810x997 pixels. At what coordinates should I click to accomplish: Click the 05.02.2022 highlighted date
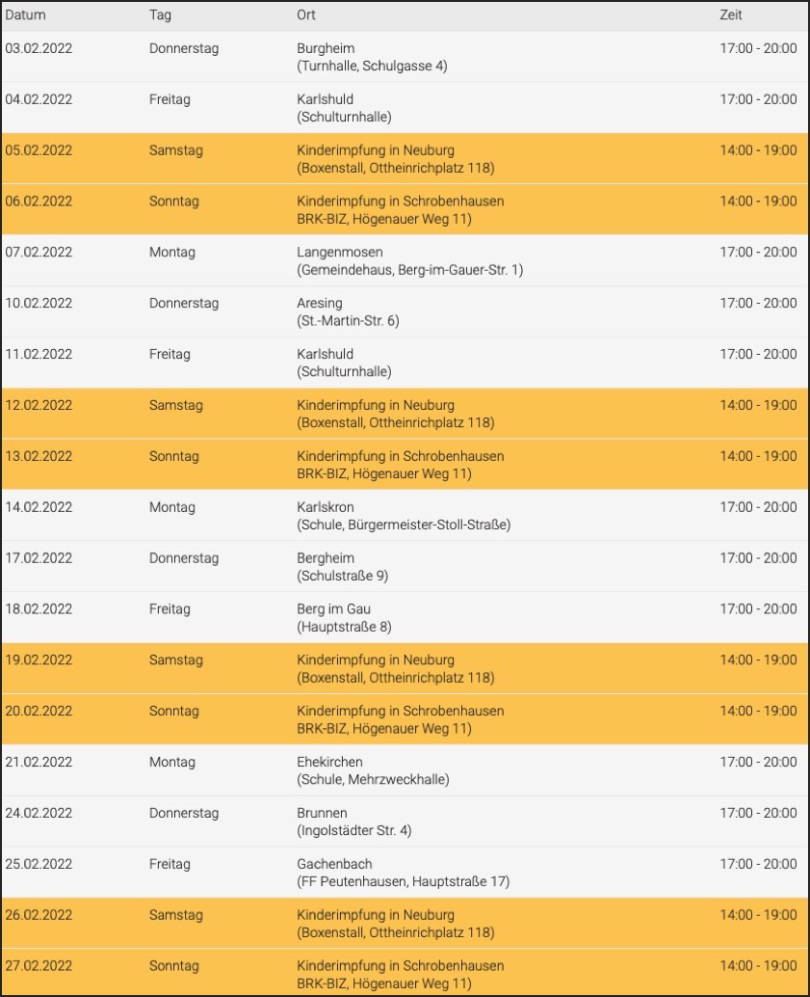(39, 150)
